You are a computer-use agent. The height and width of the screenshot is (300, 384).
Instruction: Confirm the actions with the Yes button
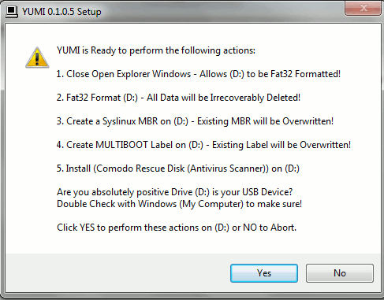pos(264,273)
